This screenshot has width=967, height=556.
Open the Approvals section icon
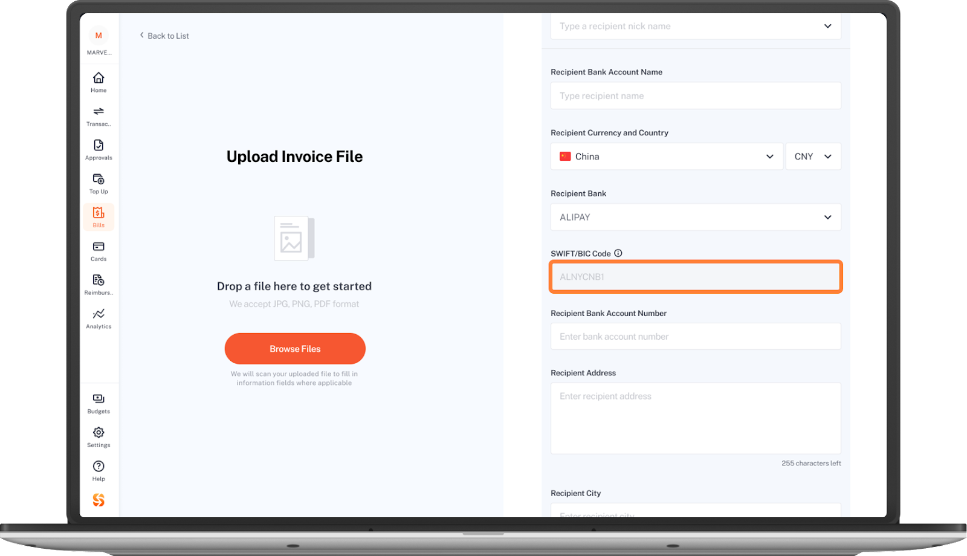tap(99, 145)
